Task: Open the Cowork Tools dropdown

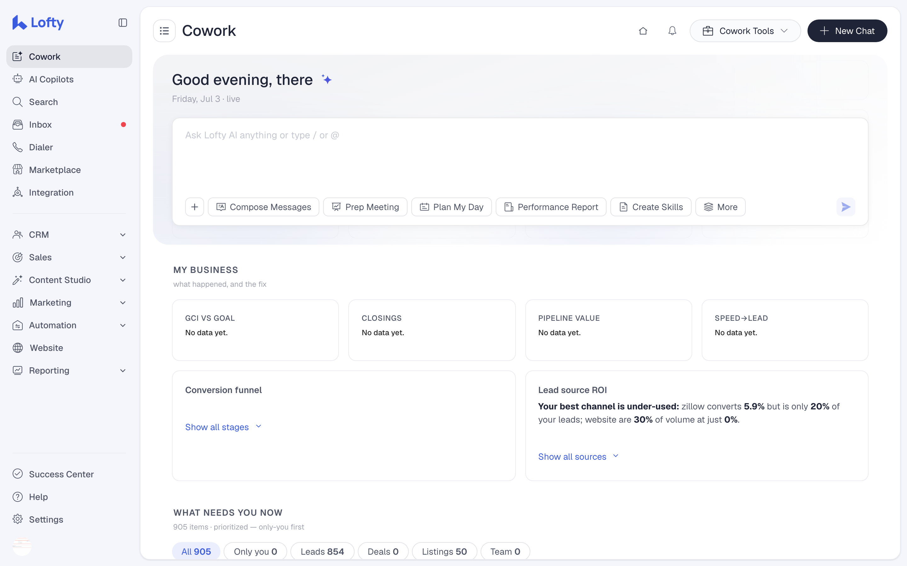Action: [745, 31]
